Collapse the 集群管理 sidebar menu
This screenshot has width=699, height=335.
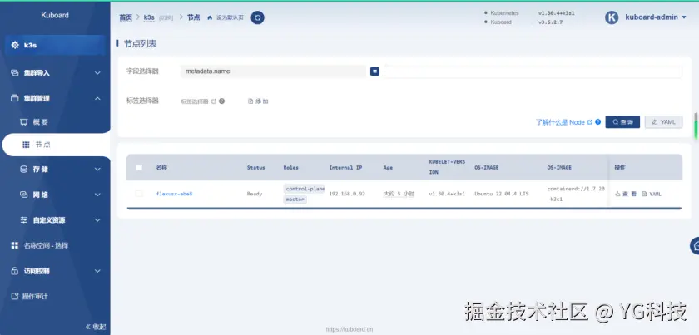tap(97, 98)
